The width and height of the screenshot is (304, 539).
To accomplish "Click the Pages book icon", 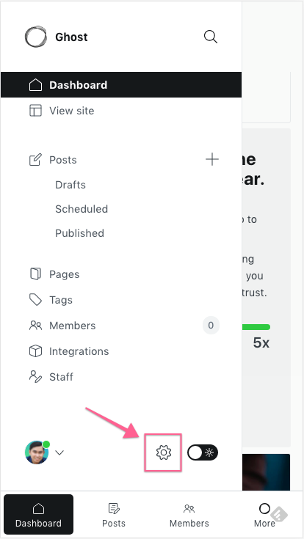I will tap(35, 274).
